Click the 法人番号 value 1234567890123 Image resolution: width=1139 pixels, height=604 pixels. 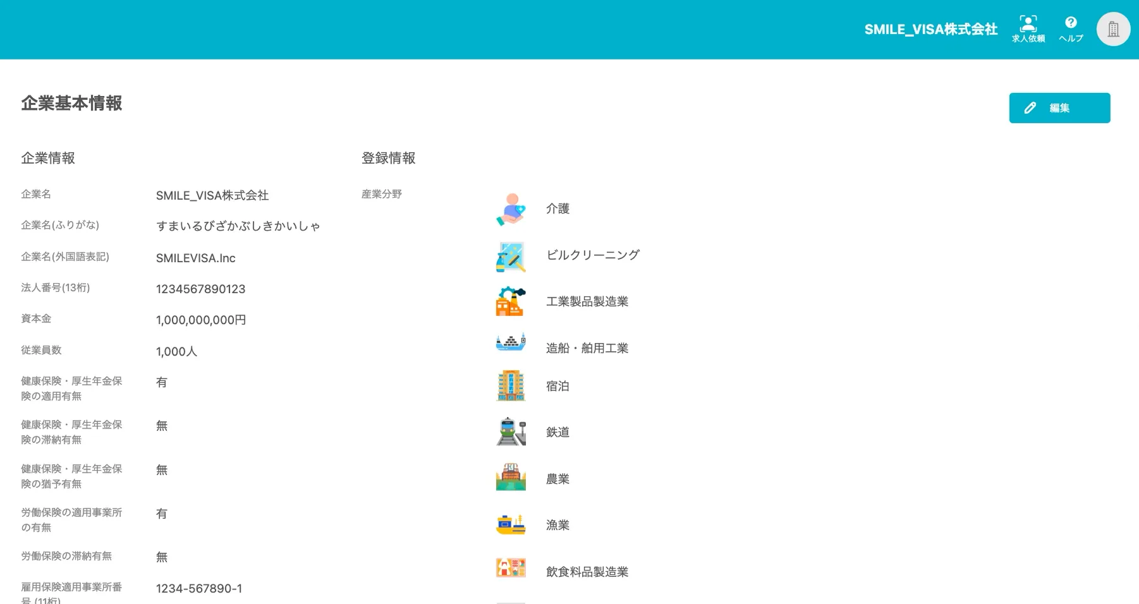[200, 289]
